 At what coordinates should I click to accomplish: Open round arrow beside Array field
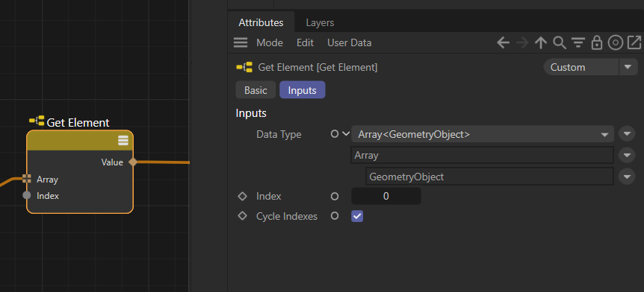[x=627, y=155]
